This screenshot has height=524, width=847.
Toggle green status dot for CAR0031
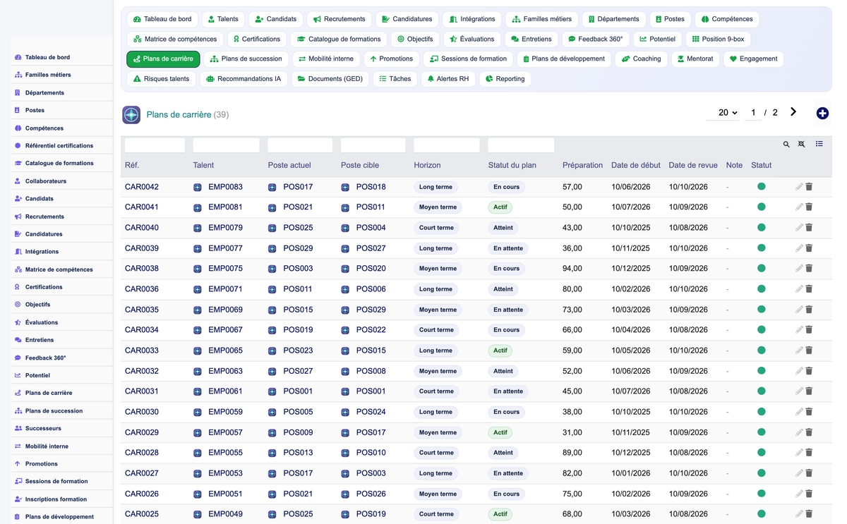coord(762,391)
